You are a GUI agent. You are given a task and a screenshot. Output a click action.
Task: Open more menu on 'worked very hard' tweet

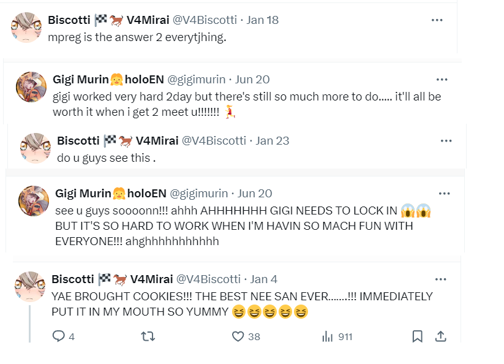pos(442,79)
